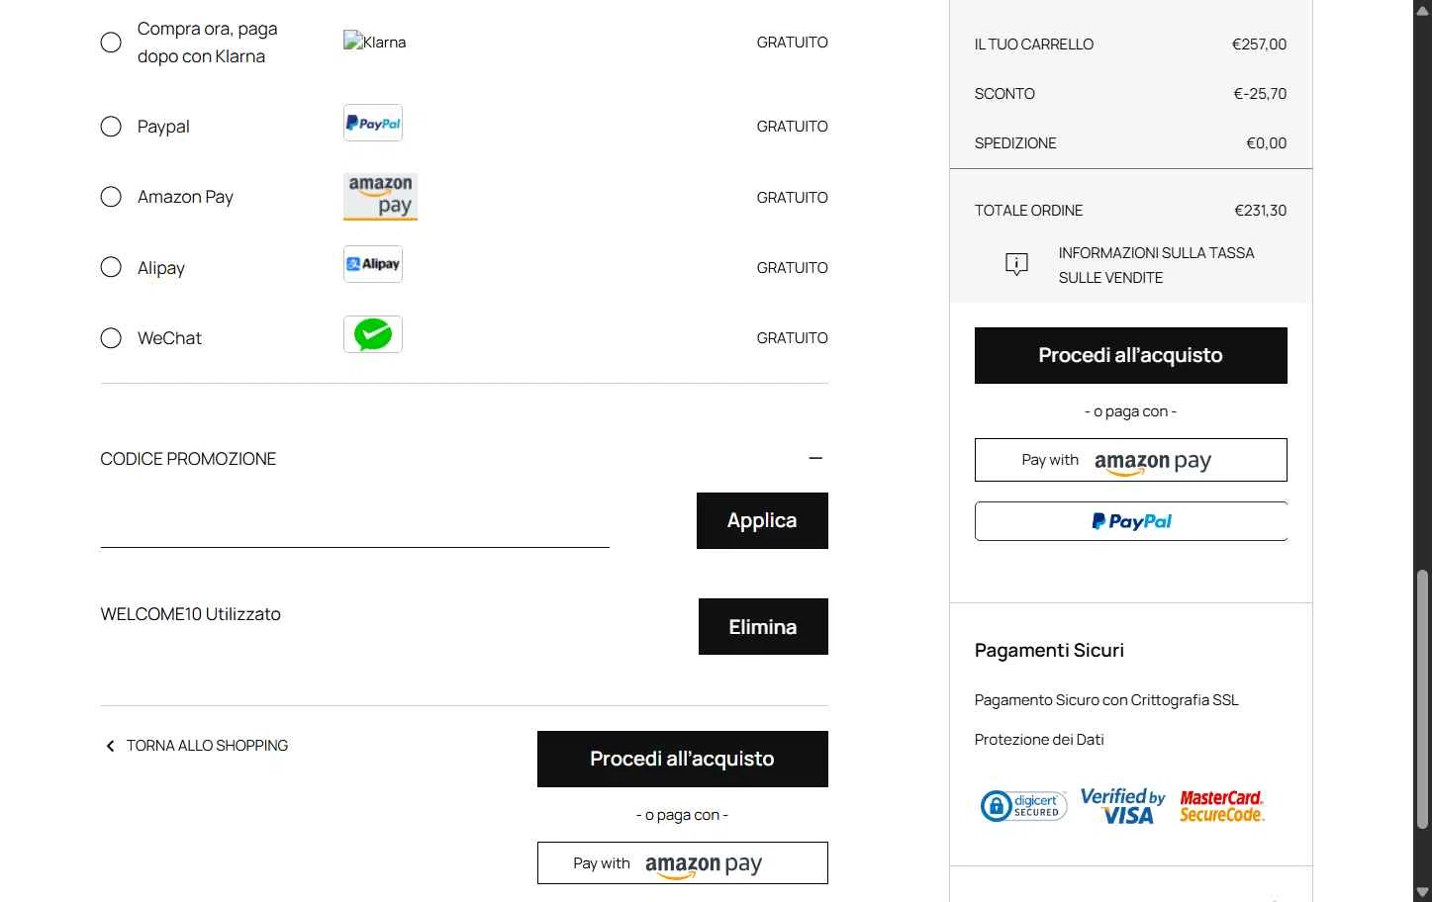Screen dimensions: 1432x902
Task: Click the DigiCert Secured badge
Action: (x=1023, y=806)
